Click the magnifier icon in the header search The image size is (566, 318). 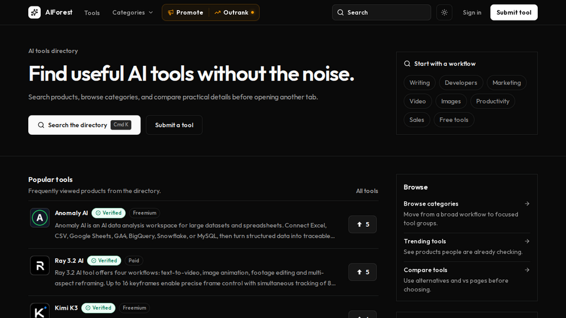(340, 12)
